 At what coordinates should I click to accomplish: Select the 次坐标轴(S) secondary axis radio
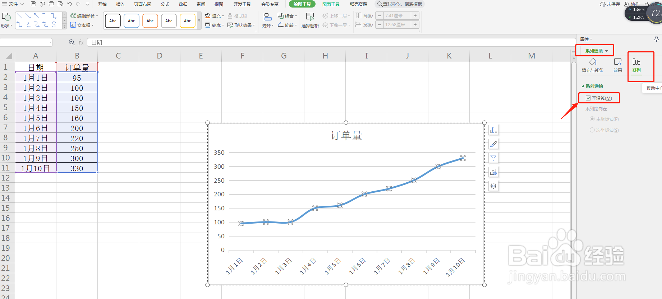[x=592, y=130]
